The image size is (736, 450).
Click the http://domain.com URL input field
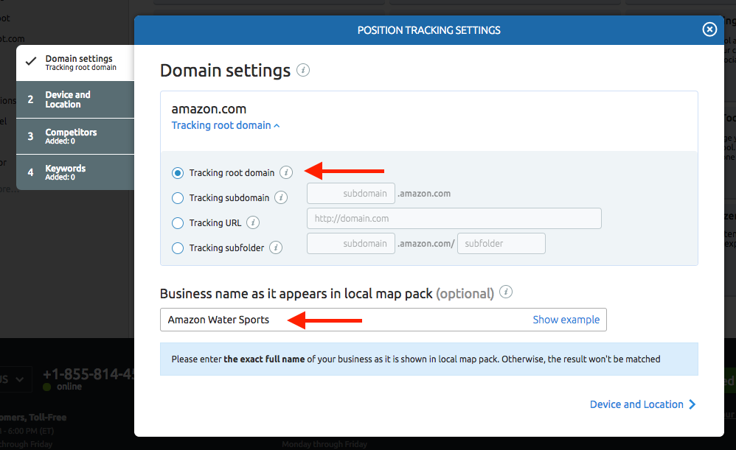454,219
